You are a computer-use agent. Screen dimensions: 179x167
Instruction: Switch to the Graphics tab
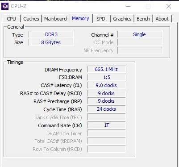pos(122,19)
